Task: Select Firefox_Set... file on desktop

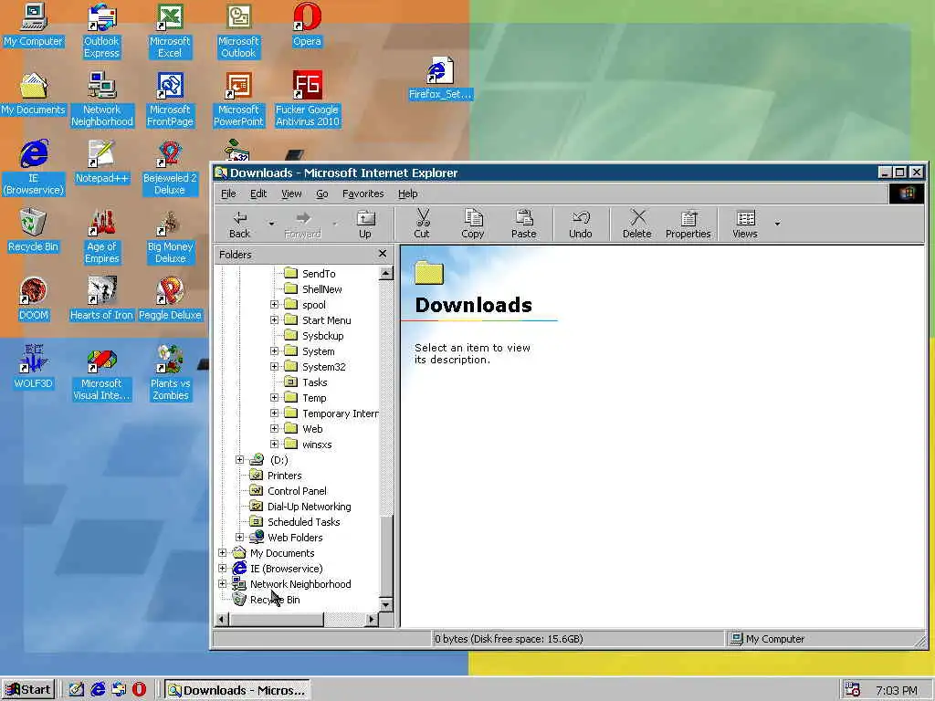Action: coord(441,78)
